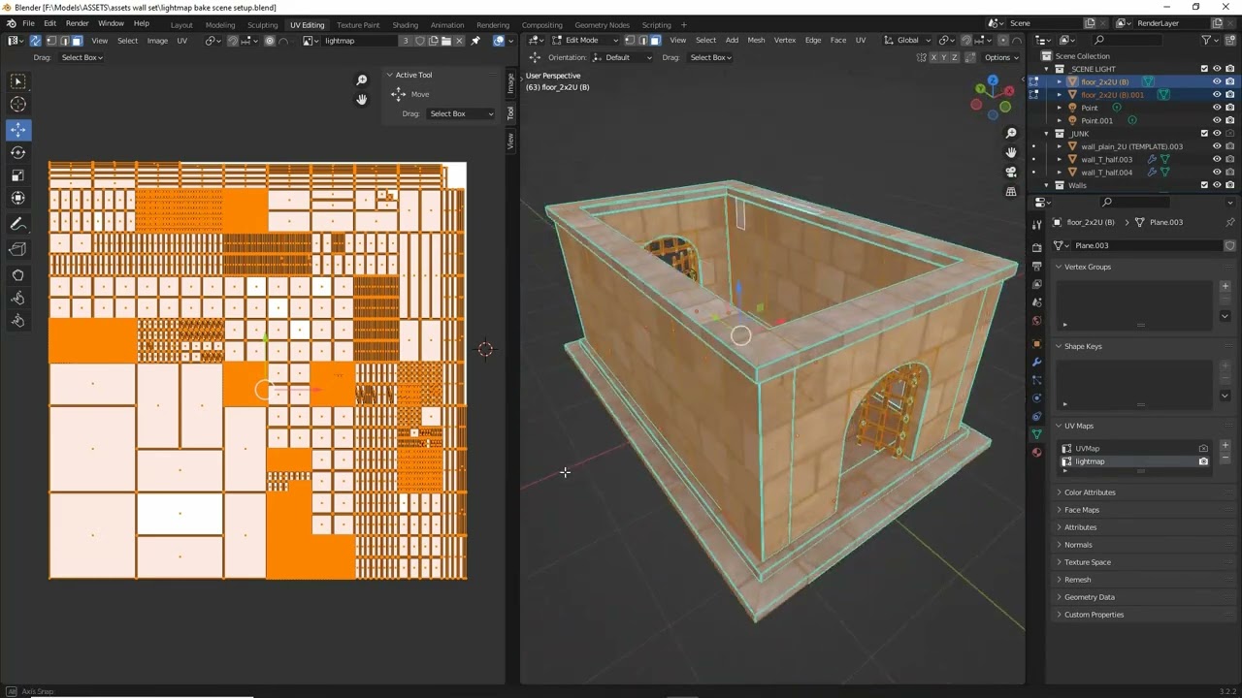Hide floor_2x2U (B) in viewport via eye
The image size is (1242, 698).
1216,82
